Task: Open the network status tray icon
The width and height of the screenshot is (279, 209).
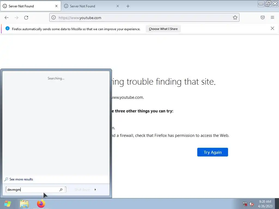Action: click(245, 204)
